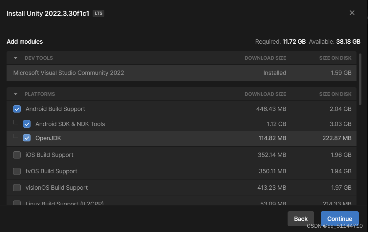
Task: Click the Install Unity 2022.3.30f1c1 title
Action: (48, 13)
